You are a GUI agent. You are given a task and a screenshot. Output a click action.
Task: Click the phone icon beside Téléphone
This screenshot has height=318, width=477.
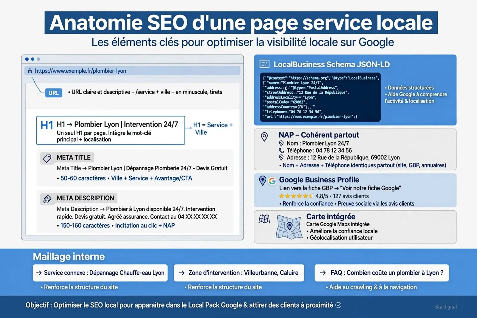pyautogui.click(x=281, y=151)
